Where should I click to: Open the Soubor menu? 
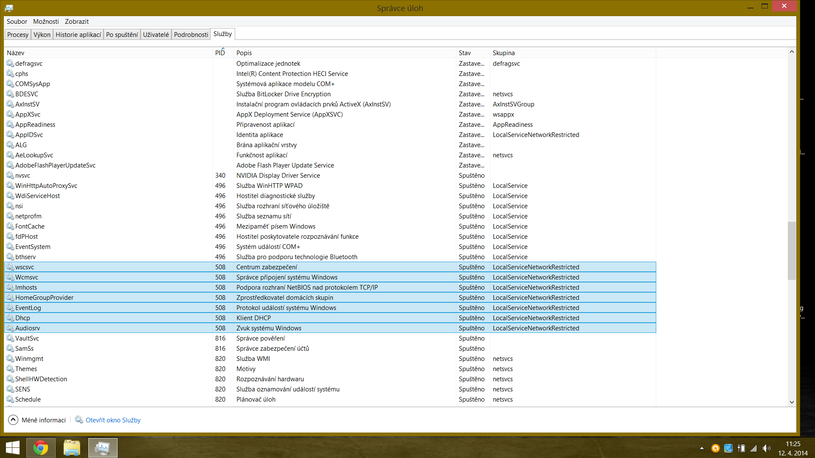click(x=17, y=21)
